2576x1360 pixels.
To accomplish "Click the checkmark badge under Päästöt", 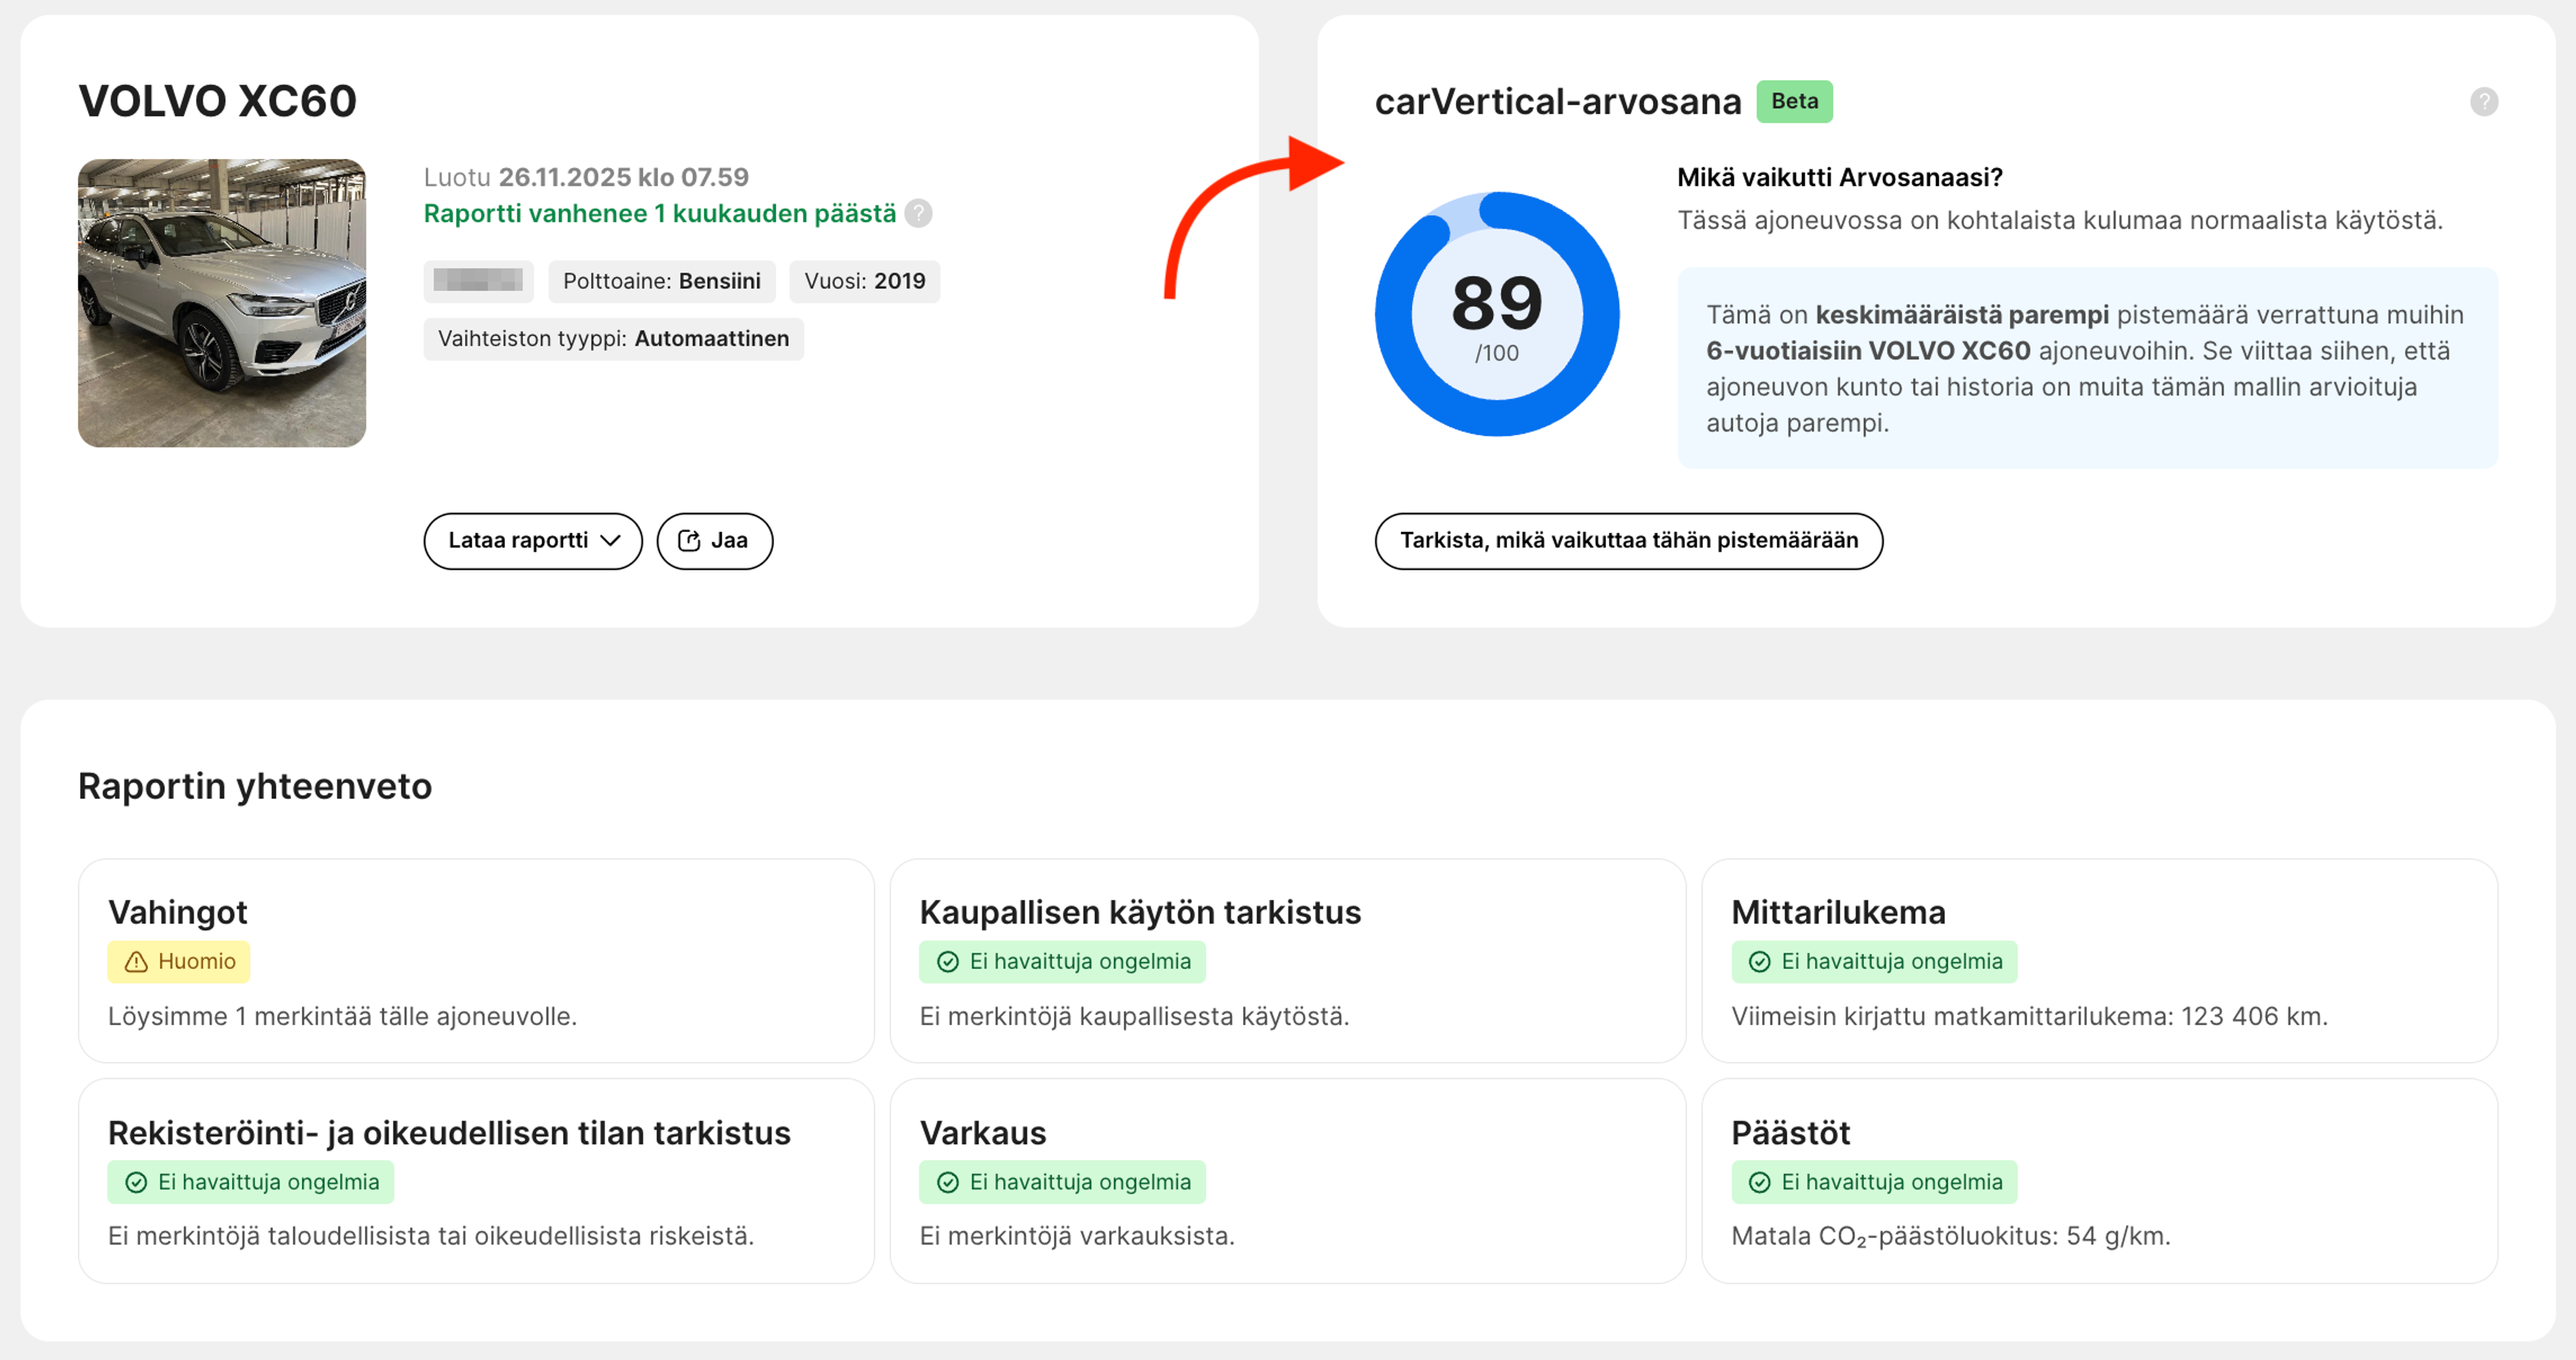I will click(1874, 1182).
